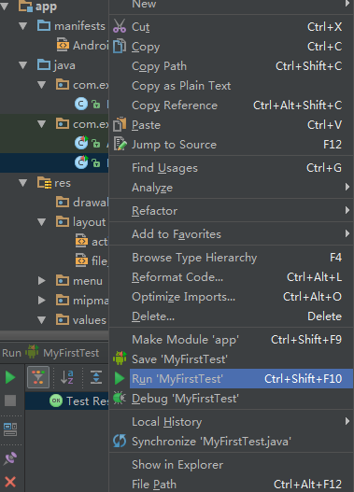Click the Synchronize refresh icon

pyautogui.click(x=120, y=442)
